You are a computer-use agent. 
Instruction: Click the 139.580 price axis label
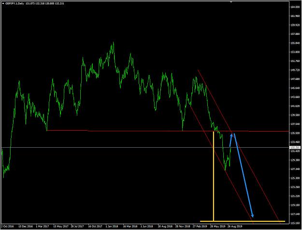coord(295,115)
